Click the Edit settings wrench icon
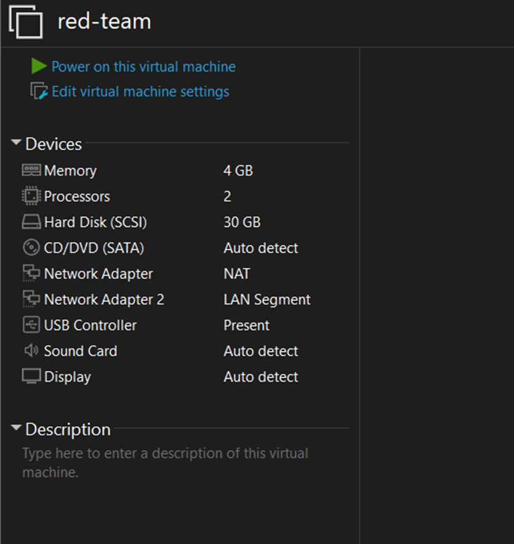Viewport: 514px width, 544px height. tap(39, 91)
